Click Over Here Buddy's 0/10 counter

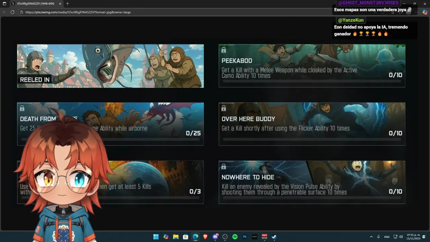pyautogui.click(x=395, y=133)
